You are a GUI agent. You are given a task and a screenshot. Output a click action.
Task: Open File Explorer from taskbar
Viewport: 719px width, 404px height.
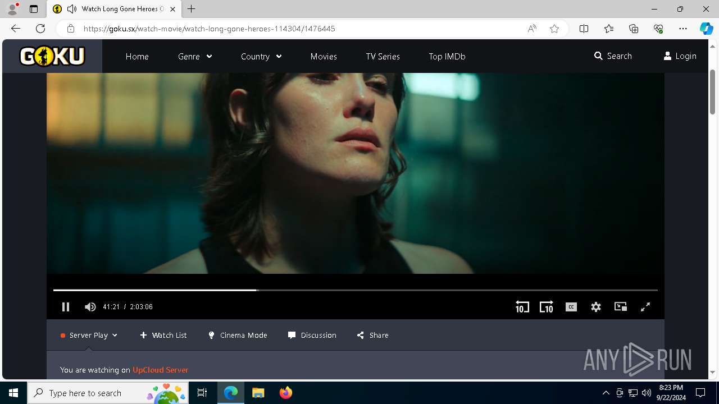pyautogui.click(x=258, y=393)
